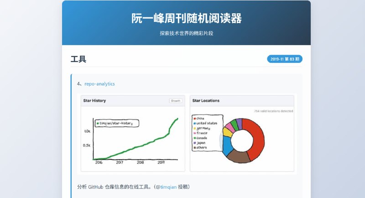The image size is (365, 198).
Task: Click the Star Locations panel title
Action: pyautogui.click(x=206, y=100)
